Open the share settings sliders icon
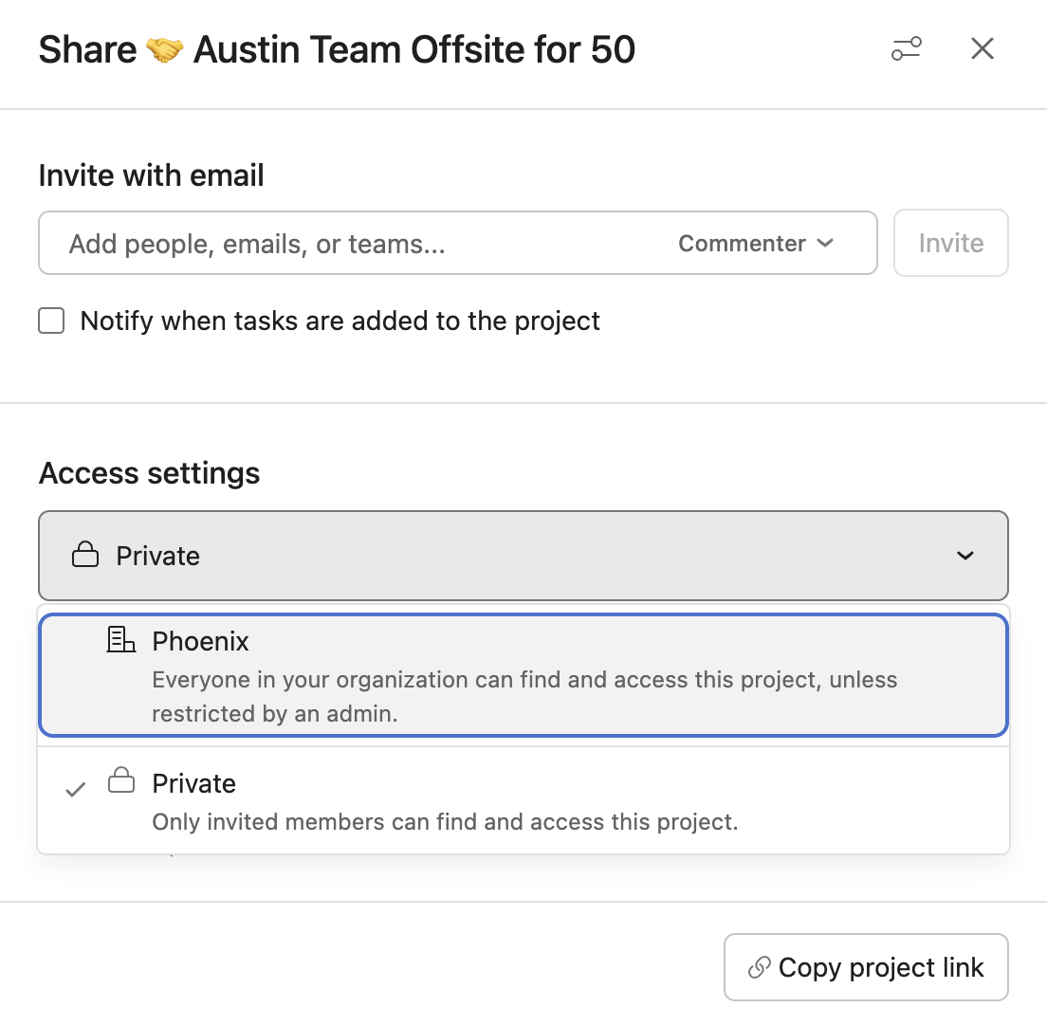The height and width of the screenshot is (1026, 1047). (906, 48)
